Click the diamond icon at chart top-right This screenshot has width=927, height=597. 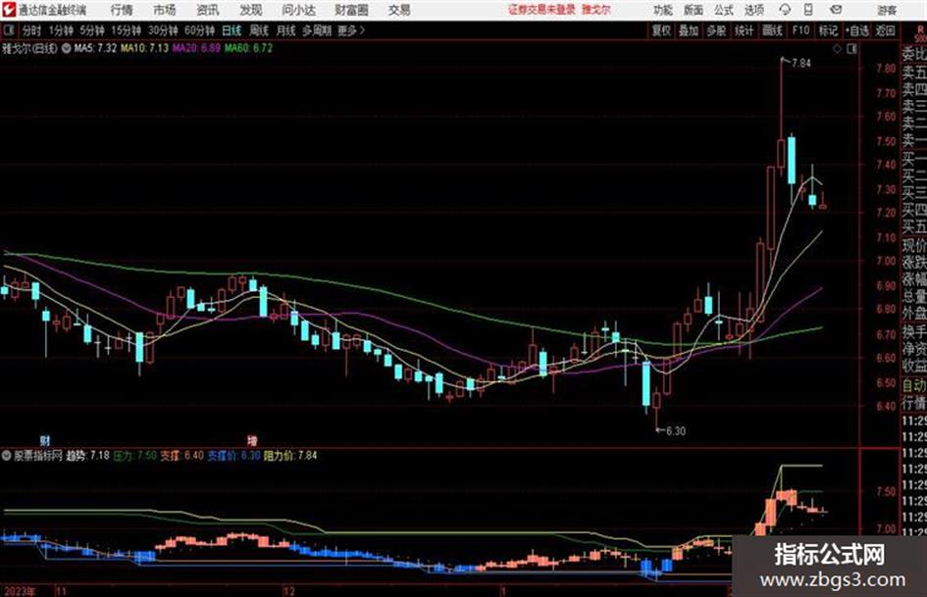click(837, 49)
